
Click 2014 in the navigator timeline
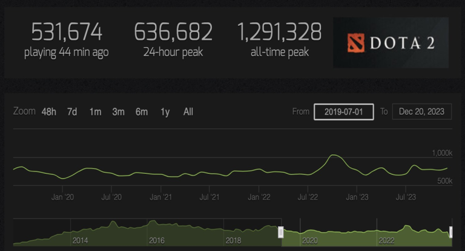[x=80, y=240]
